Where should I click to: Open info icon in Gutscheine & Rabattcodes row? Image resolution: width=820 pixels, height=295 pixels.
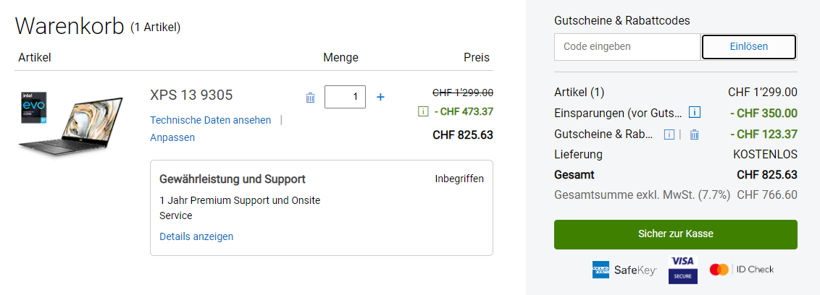tap(669, 134)
